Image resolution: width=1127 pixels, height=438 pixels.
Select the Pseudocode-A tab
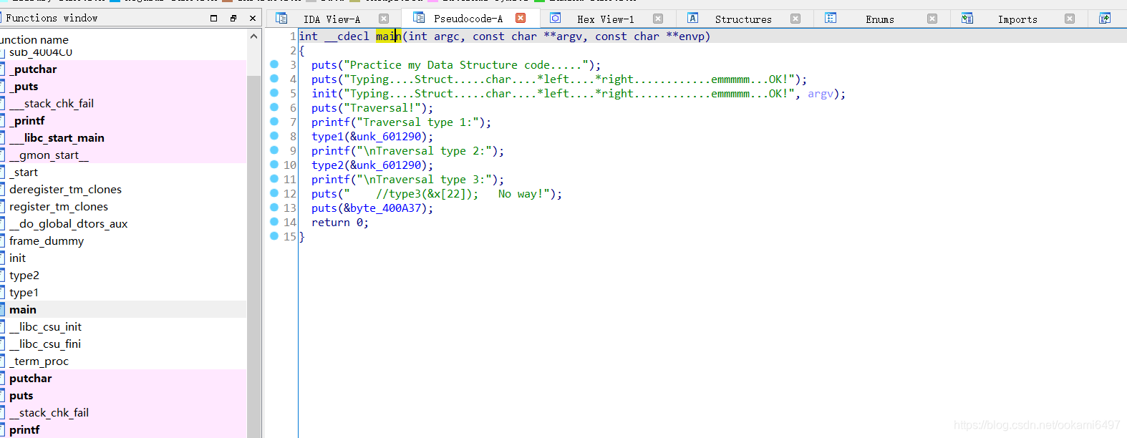468,19
